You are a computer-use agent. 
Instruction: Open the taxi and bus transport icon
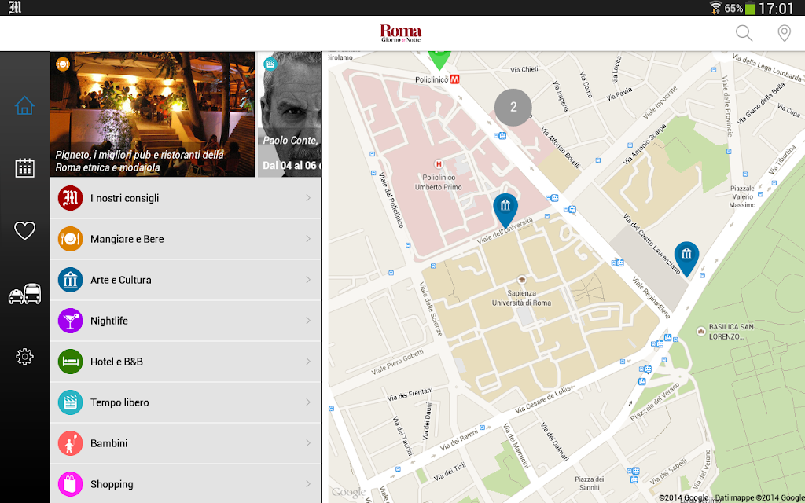point(24,294)
